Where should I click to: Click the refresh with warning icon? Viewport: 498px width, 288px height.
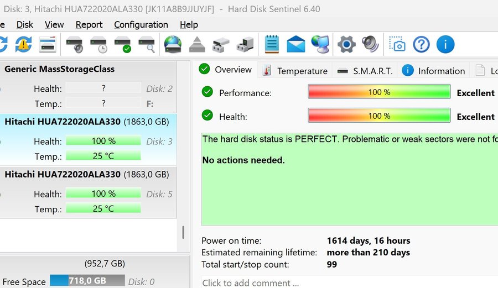point(23,44)
